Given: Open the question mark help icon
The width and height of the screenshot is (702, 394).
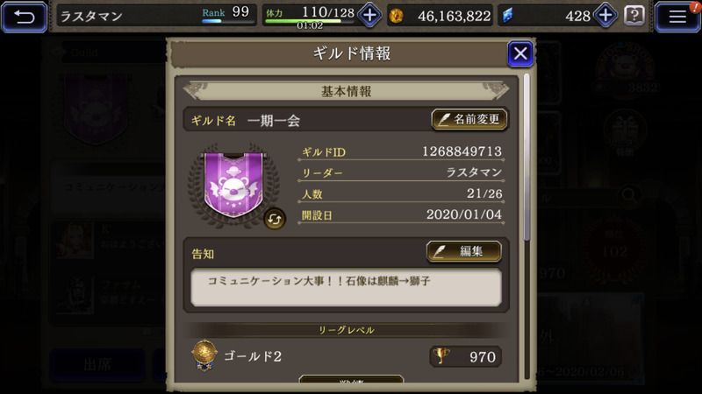Looking at the screenshot, I should pyautogui.click(x=634, y=16).
